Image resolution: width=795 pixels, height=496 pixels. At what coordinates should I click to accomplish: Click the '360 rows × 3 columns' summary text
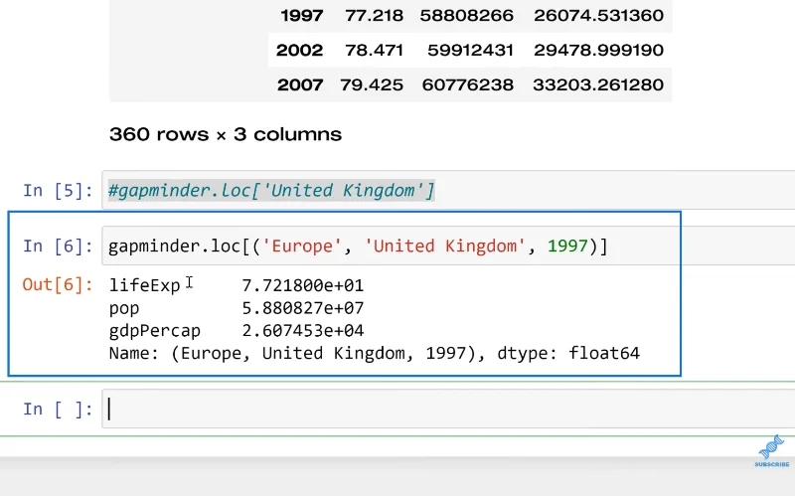pos(226,134)
